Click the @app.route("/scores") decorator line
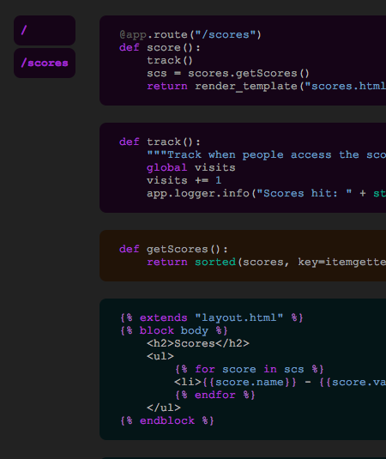 190,35
